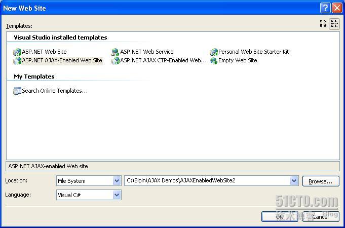Select the Empty Web Site template icon
The height and width of the screenshot is (228, 345).
213,60
